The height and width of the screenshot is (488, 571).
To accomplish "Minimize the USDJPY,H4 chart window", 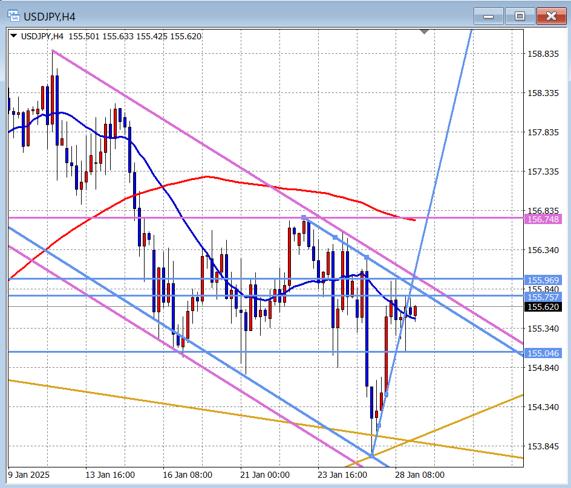I will click(x=489, y=16).
